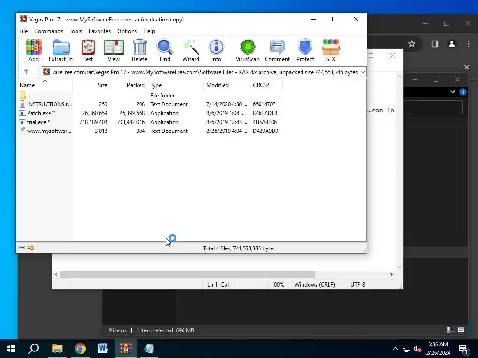Click the Chrome bookmark star icon
Image resolution: width=478 pixels, height=358 pixels.
pos(412,44)
